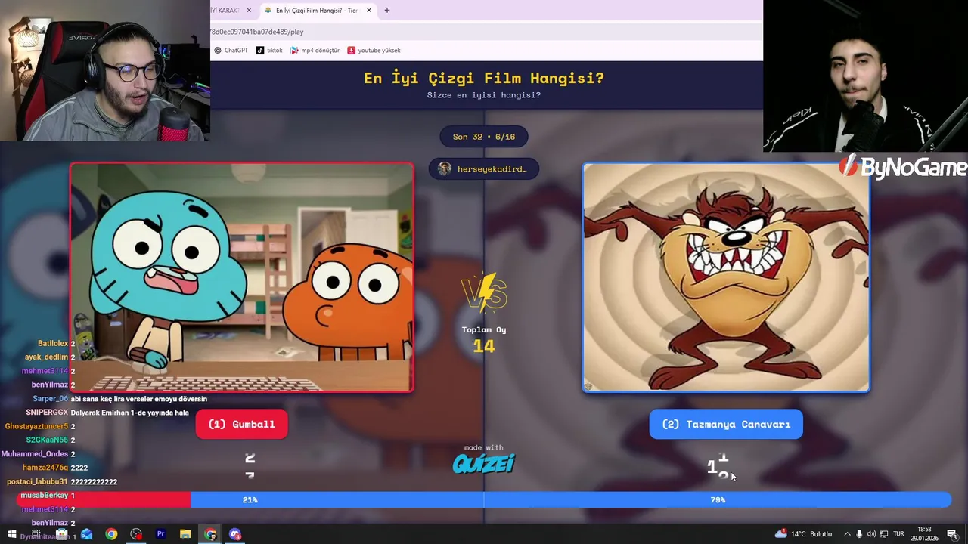Open Mail app from taskbar
Screen dimensions: 968x544
point(86,534)
